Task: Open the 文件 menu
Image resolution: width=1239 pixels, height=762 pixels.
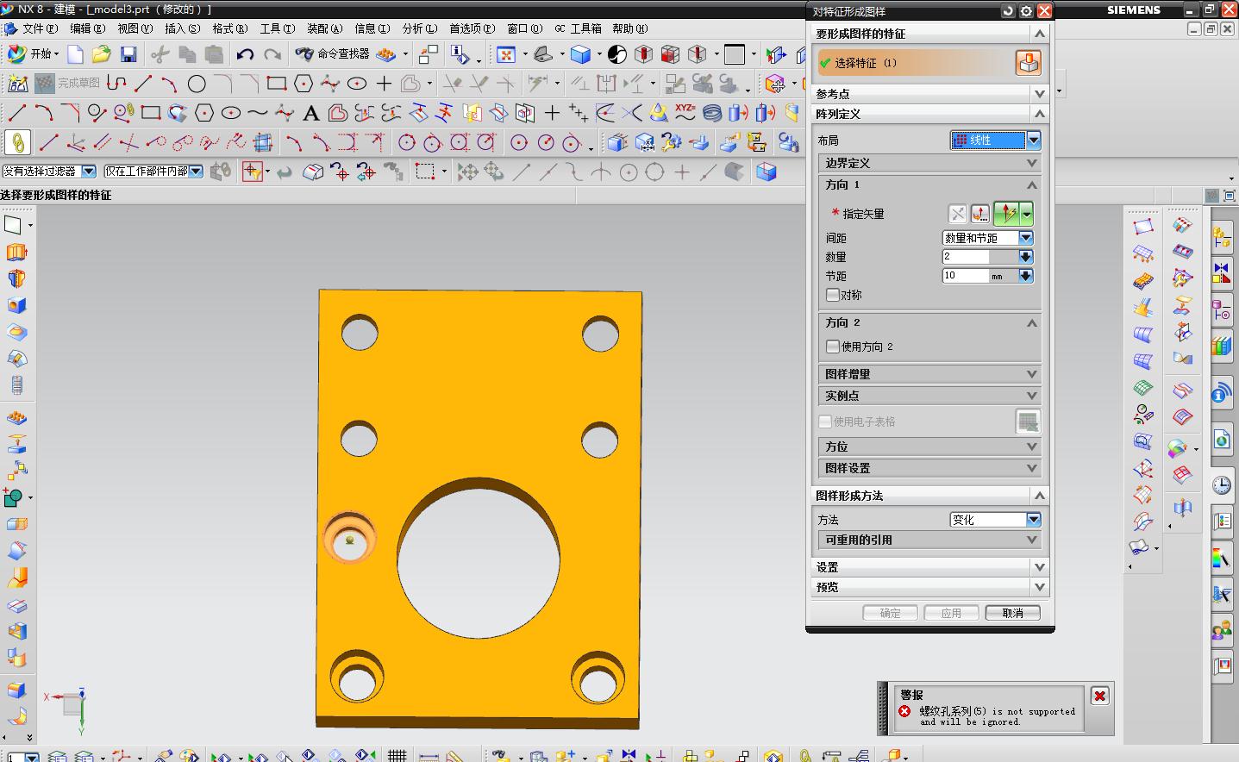Action: [39, 28]
